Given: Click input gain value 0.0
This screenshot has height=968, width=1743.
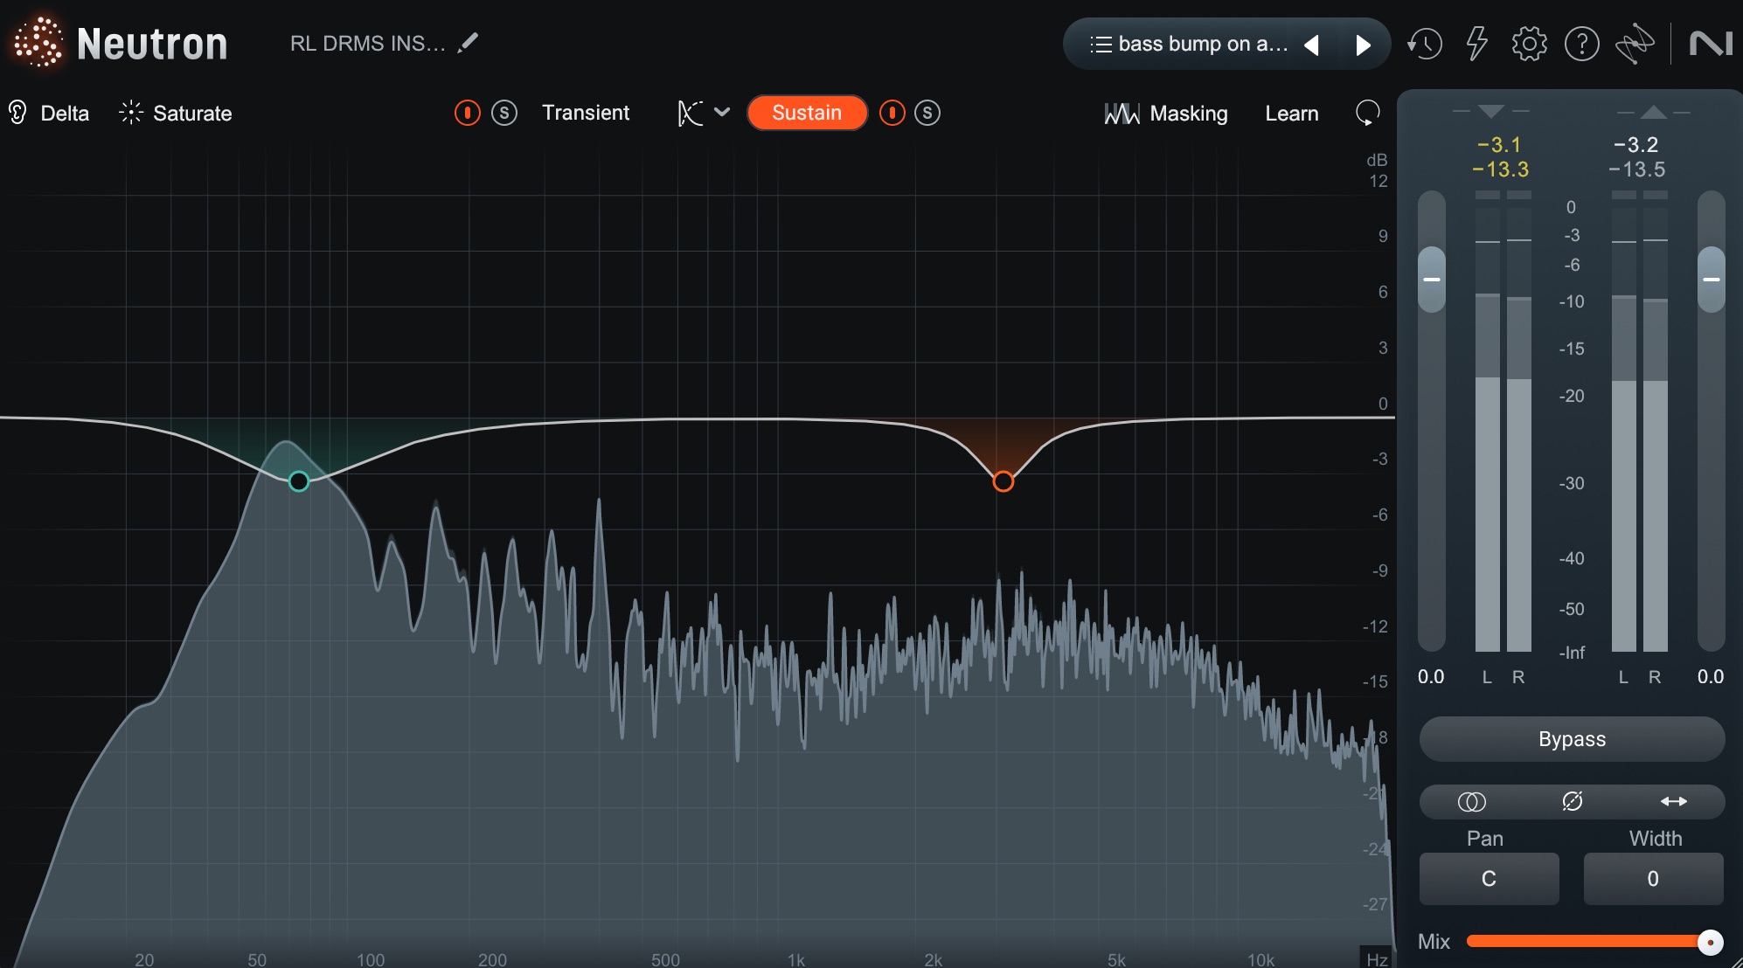Looking at the screenshot, I should click(x=1431, y=677).
